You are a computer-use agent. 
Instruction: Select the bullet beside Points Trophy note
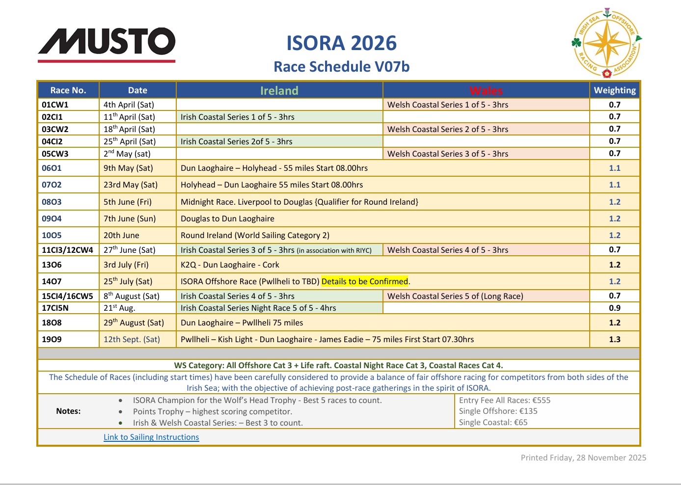coord(119,412)
